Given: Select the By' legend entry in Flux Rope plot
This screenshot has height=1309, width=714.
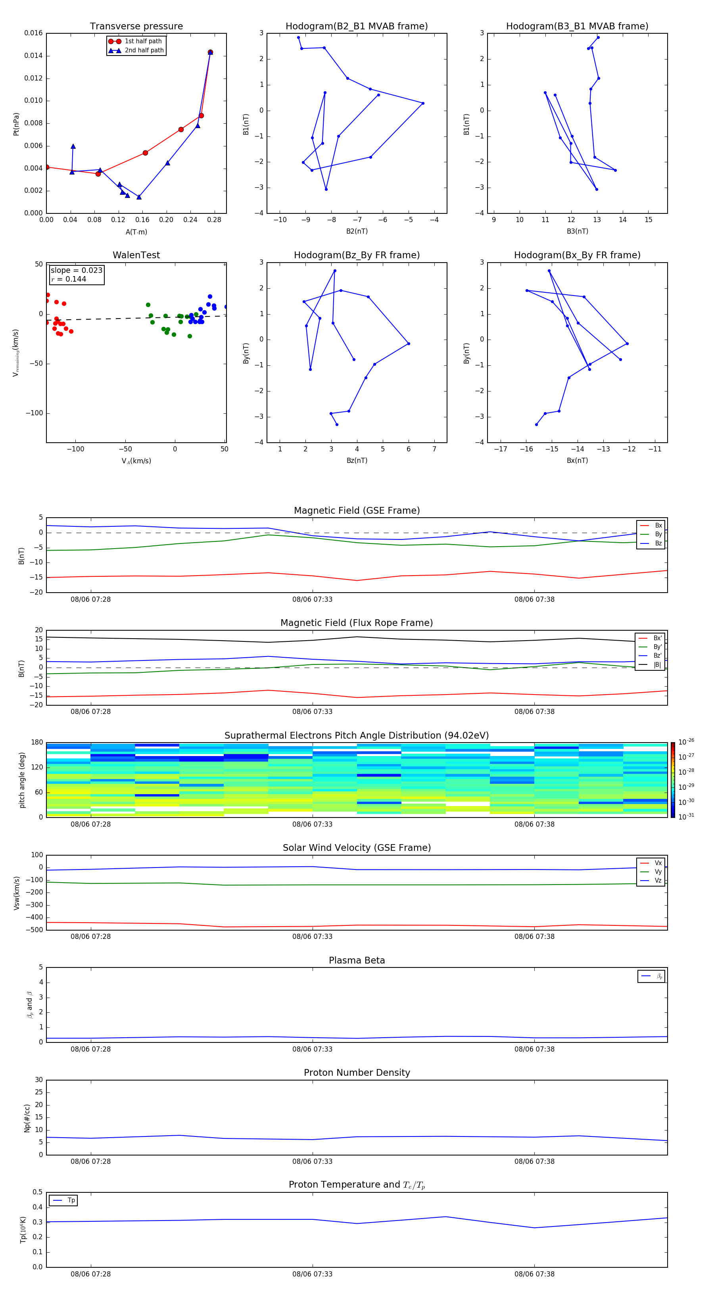Looking at the screenshot, I should pyautogui.click(x=651, y=647).
